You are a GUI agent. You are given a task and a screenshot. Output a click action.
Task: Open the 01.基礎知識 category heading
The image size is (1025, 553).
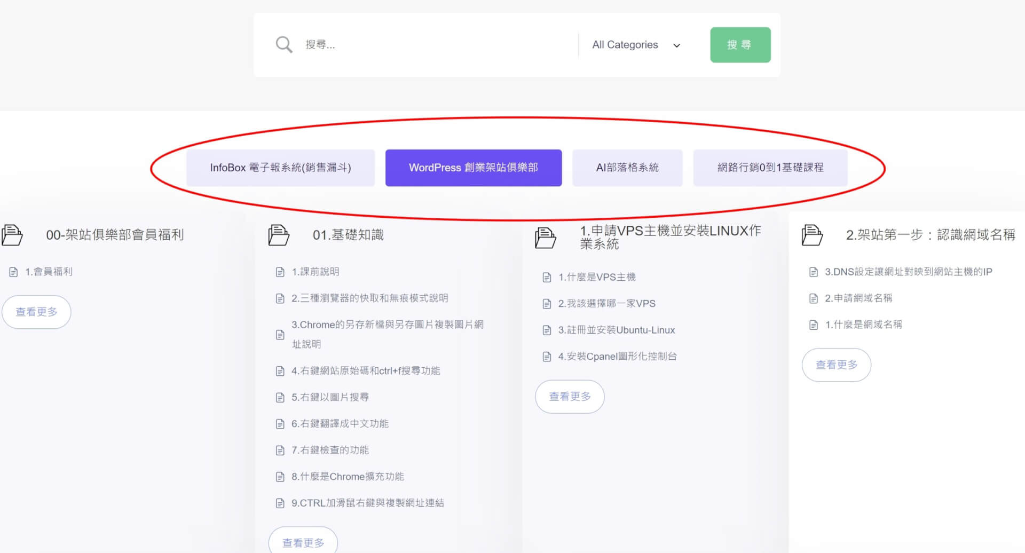click(x=348, y=235)
